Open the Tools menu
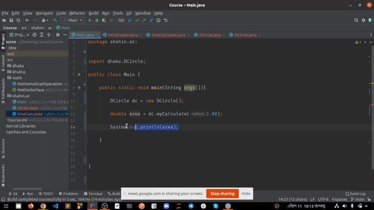 pos(118,13)
